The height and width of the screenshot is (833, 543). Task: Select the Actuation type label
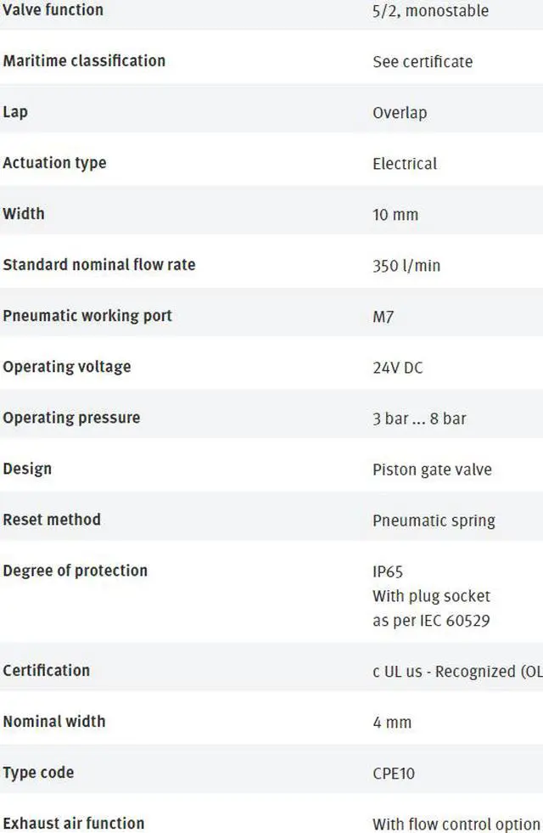pos(54,162)
